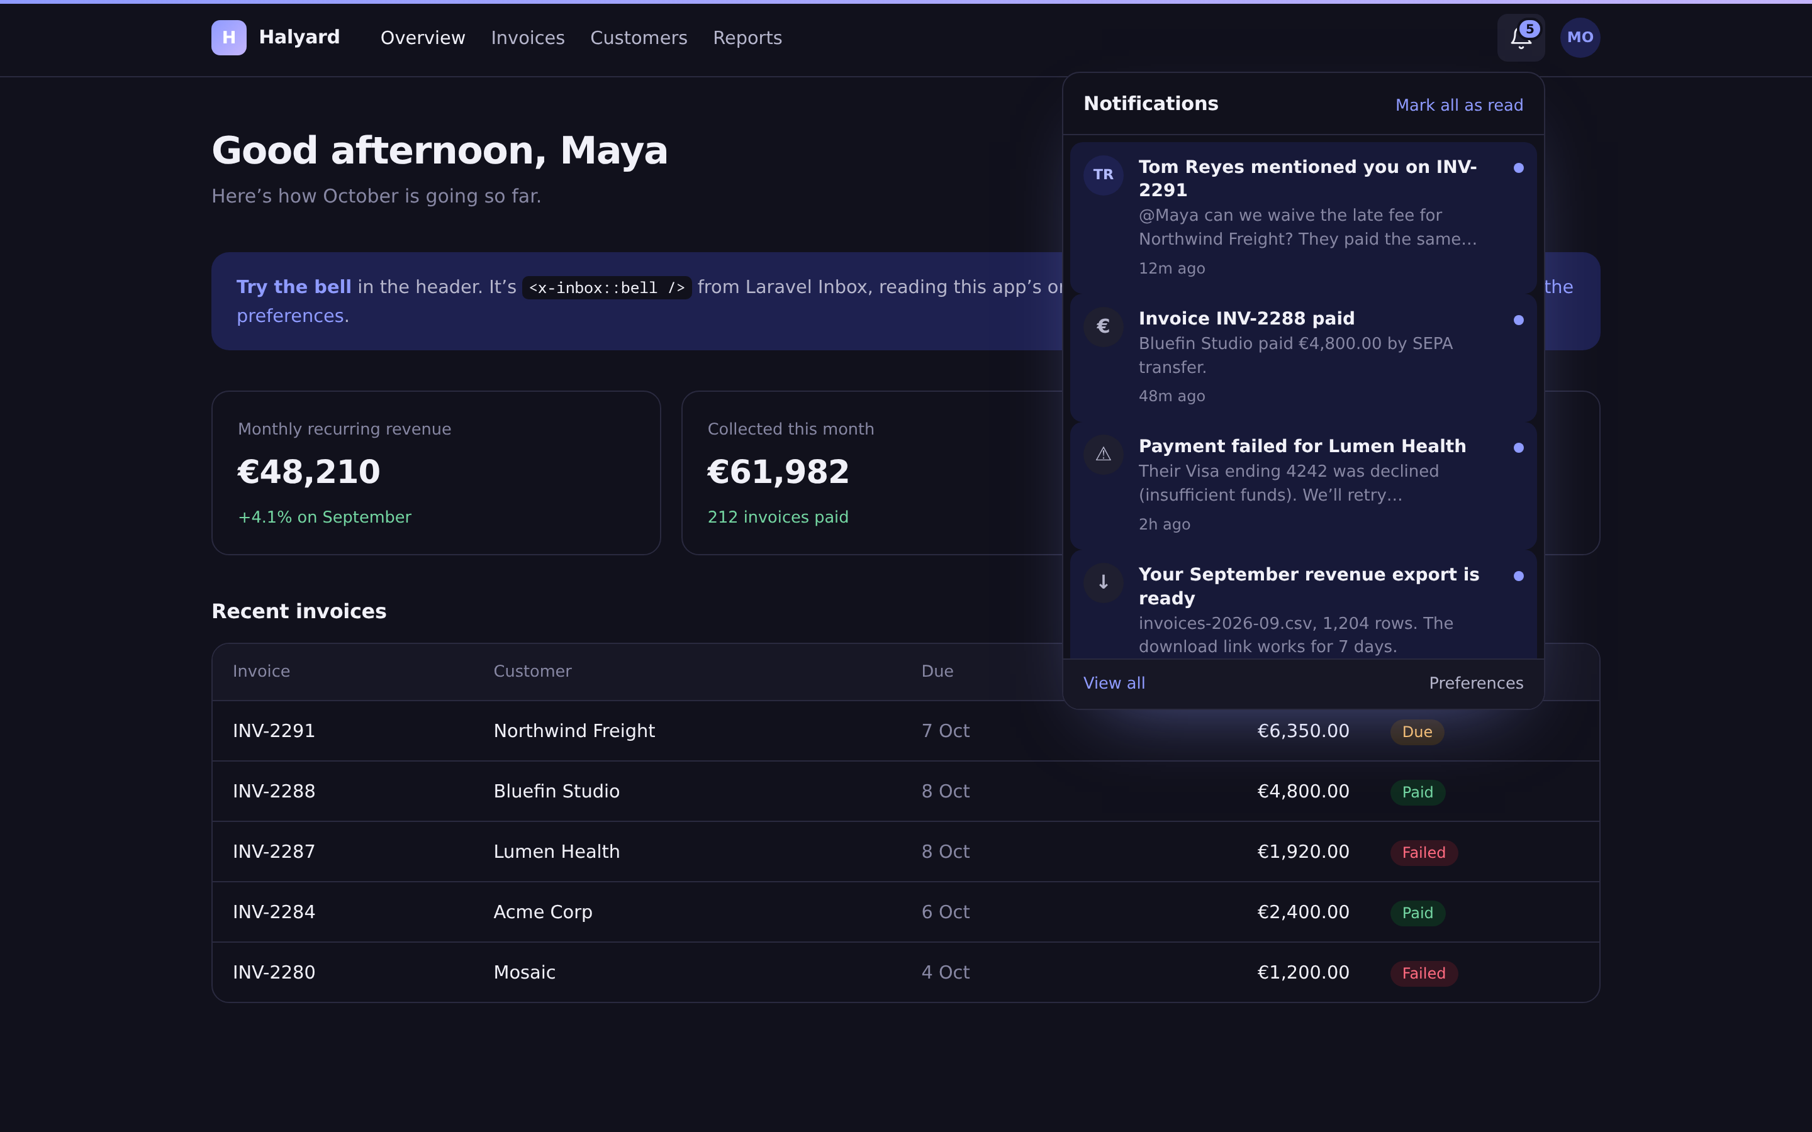Select the INV-2287 invoice cell

click(274, 852)
